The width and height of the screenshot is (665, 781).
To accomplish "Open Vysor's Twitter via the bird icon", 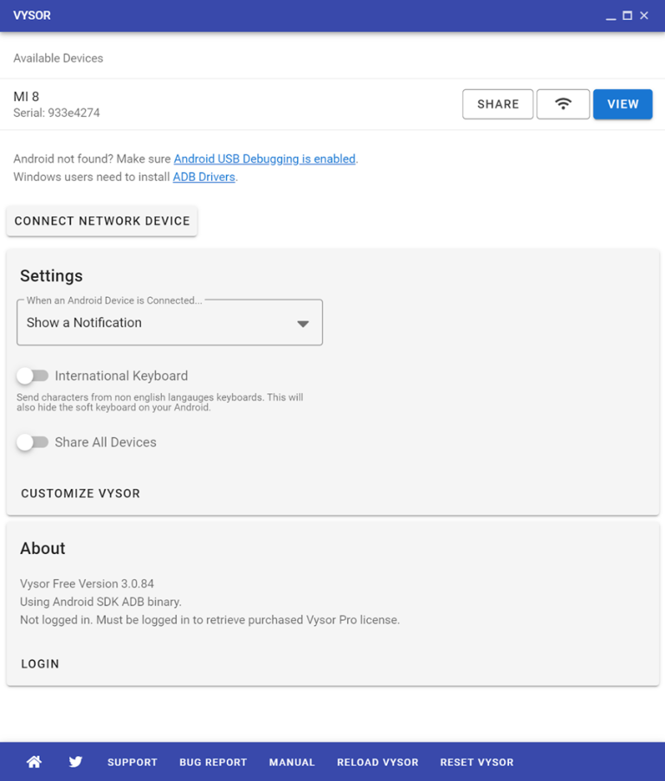I will (75, 762).
